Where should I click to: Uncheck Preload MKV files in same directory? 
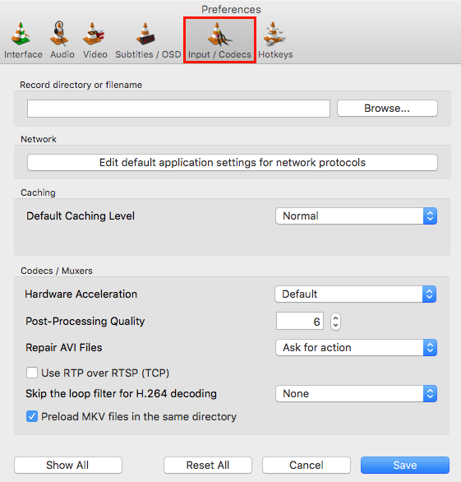pos(32,416)
